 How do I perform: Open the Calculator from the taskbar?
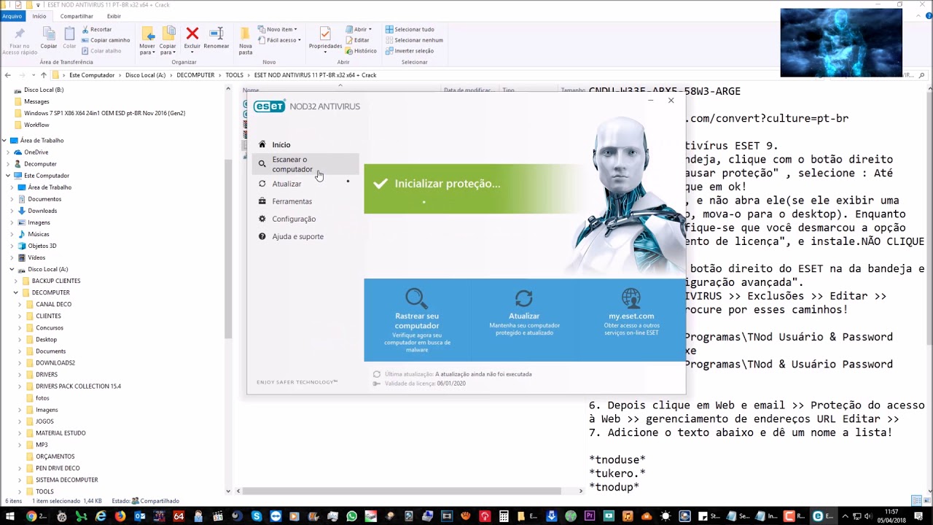[504, 516]
